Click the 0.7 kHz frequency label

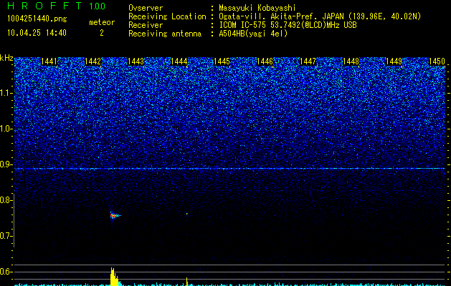point(6,236)
